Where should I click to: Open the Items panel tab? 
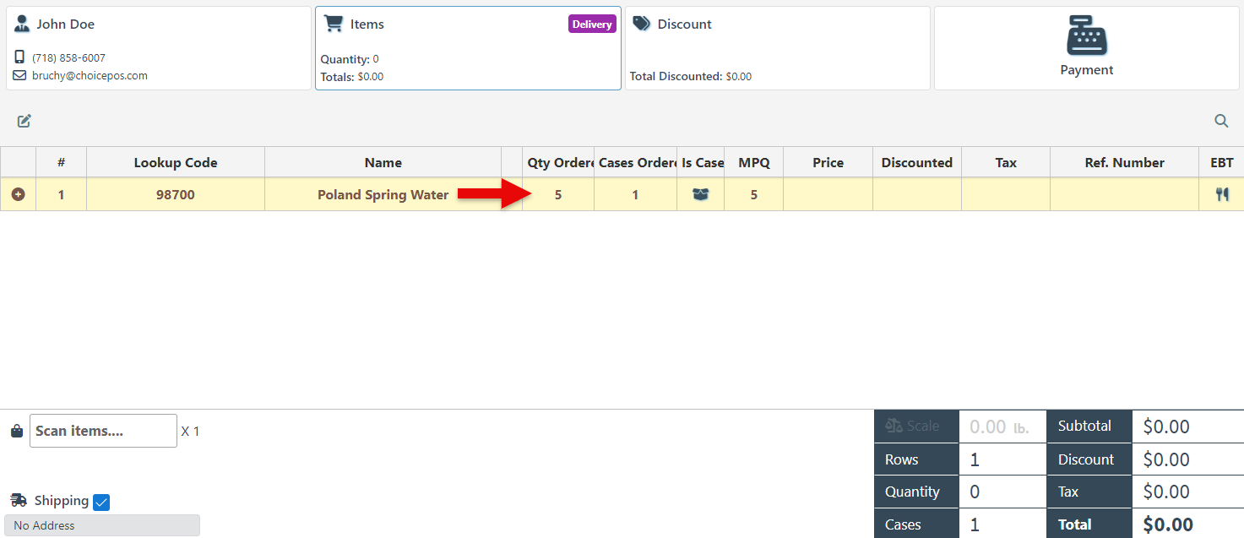[x=468, y=48]
